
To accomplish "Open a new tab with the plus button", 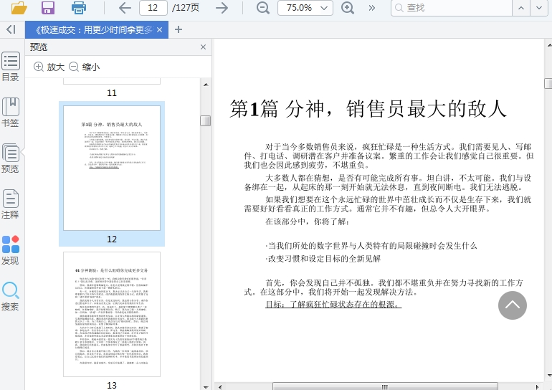I will click(x=179, y=29).
